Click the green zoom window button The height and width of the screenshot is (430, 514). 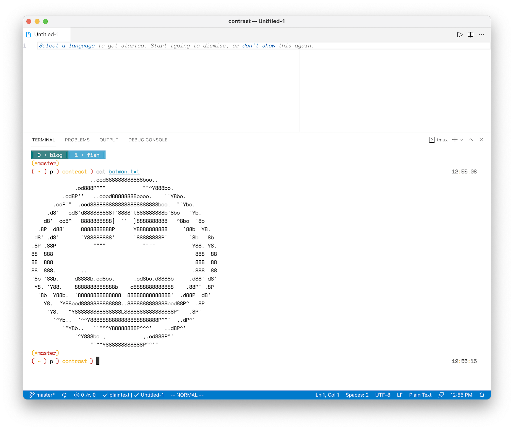pos(45,21)
